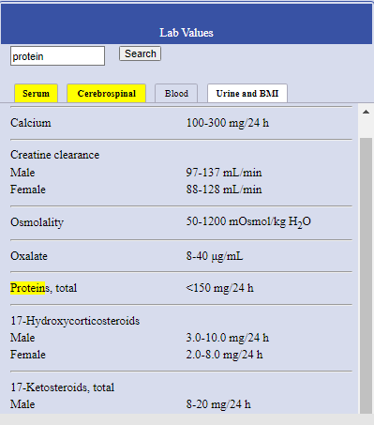Click the vertical scrollbar thumb
Image resolution: width=374 pixels, height=425 pixels.
(x=366, y=275)
